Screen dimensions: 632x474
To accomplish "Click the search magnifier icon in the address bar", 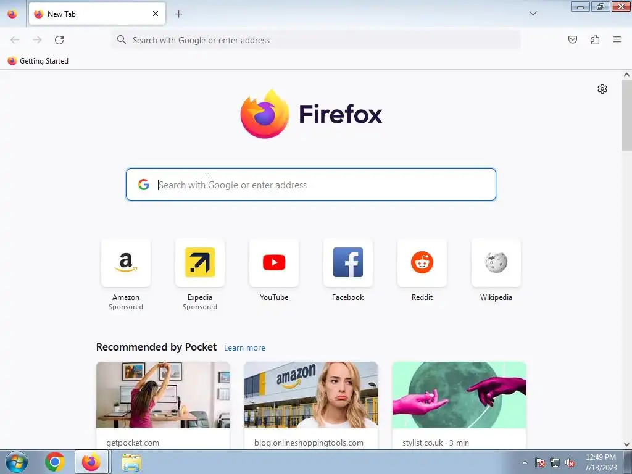I will [122, 39].
